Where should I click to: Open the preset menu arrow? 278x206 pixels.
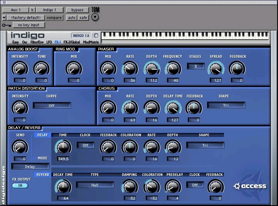4,18
